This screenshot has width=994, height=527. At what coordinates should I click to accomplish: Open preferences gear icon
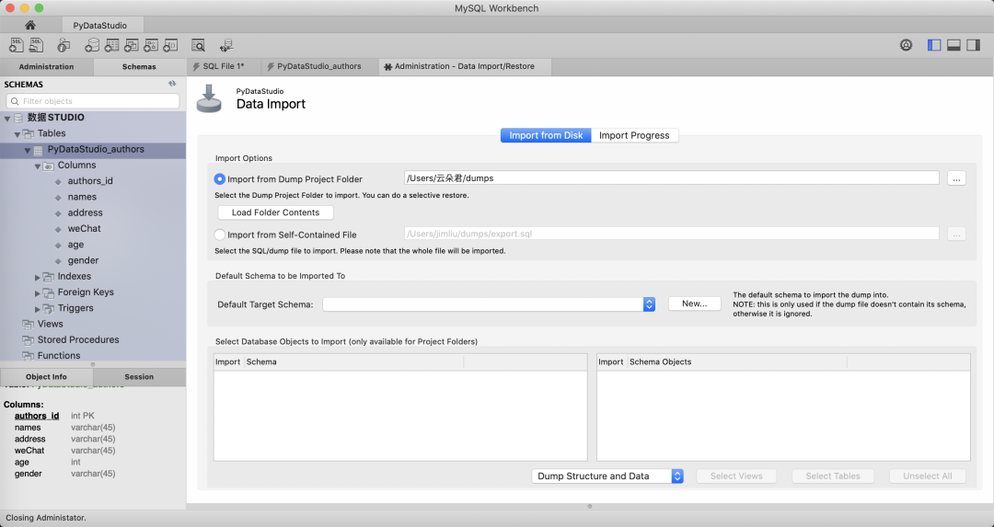click(906, 45)
